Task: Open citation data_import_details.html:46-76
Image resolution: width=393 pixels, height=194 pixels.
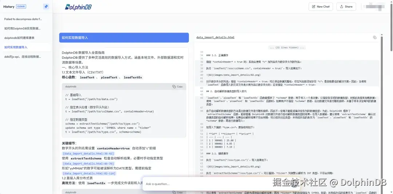Action: pos(88,164)
